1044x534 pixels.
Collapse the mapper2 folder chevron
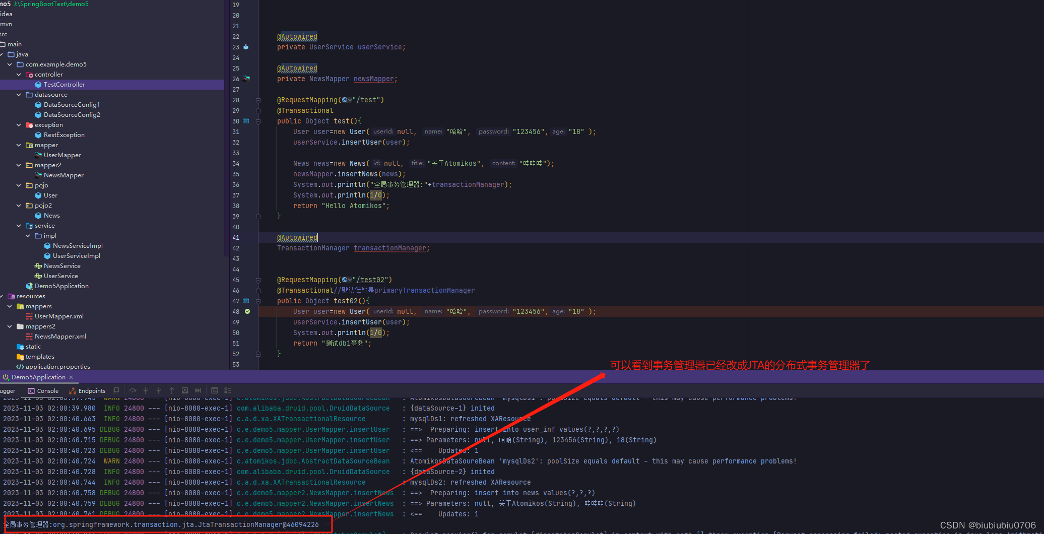[x=19, y=165]
